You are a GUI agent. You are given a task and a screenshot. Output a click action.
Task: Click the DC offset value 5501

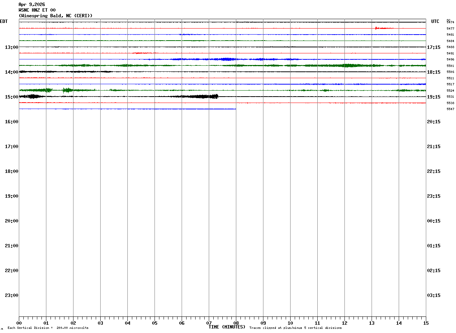[450, 66]
